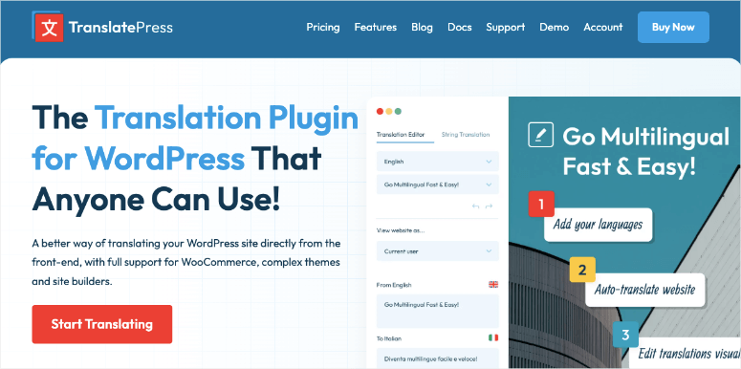Switch to the String Translation tab
741x369 pixels.
pyautogui.click(x=466, y=135)
